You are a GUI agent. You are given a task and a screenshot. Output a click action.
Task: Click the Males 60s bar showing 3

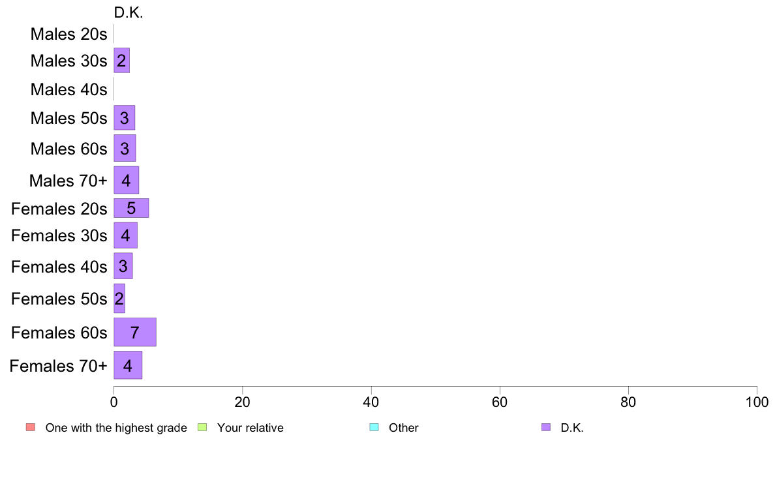125,148
